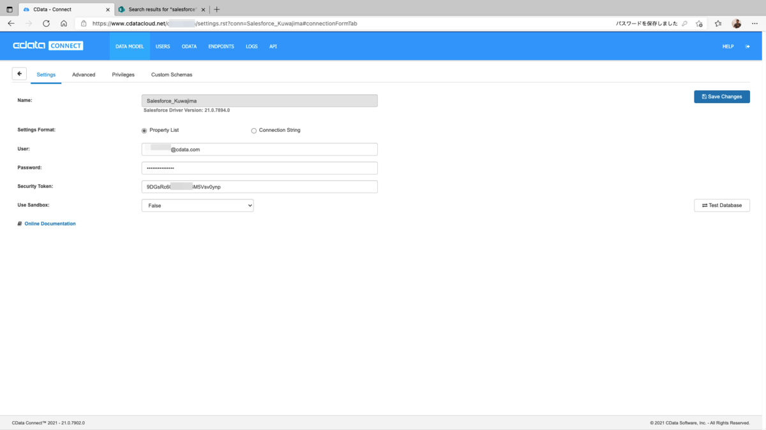Click the lock icon in the address bar
Image resolution: width=766 pixels, height=430 pixels.
[x=84, y=24]
